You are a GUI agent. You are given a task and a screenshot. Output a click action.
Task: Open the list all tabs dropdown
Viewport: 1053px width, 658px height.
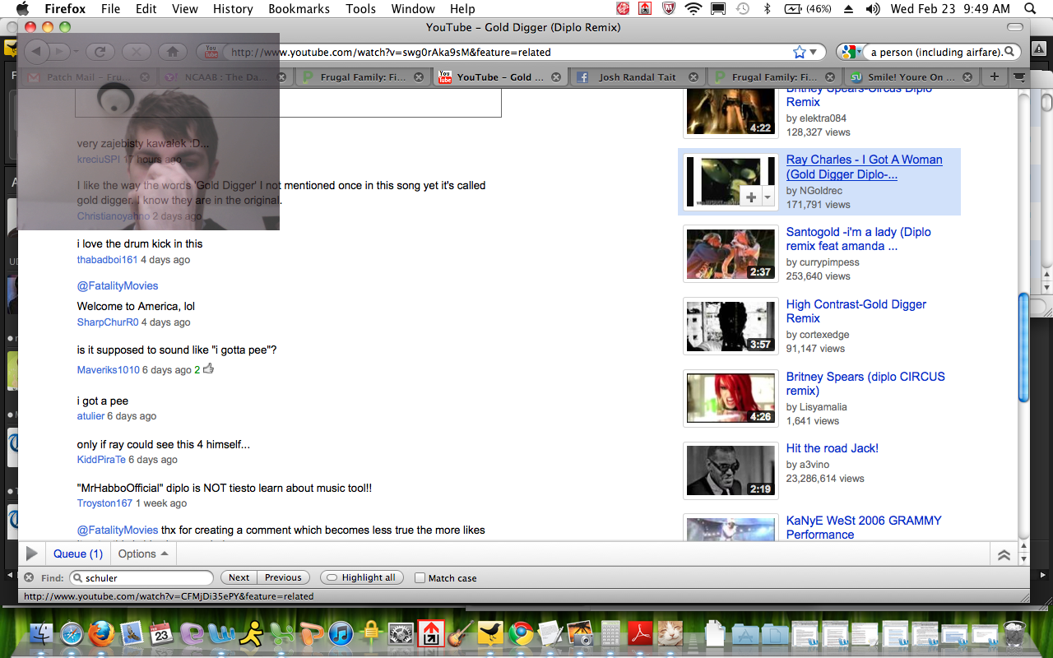point(1019,76)
